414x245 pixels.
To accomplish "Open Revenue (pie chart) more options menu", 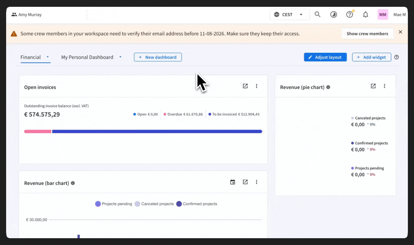I will coord(385,86).
